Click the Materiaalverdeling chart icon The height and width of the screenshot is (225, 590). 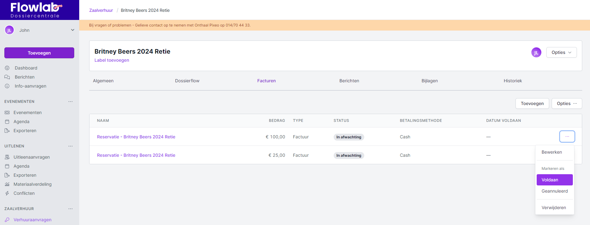tap(7, 184)
